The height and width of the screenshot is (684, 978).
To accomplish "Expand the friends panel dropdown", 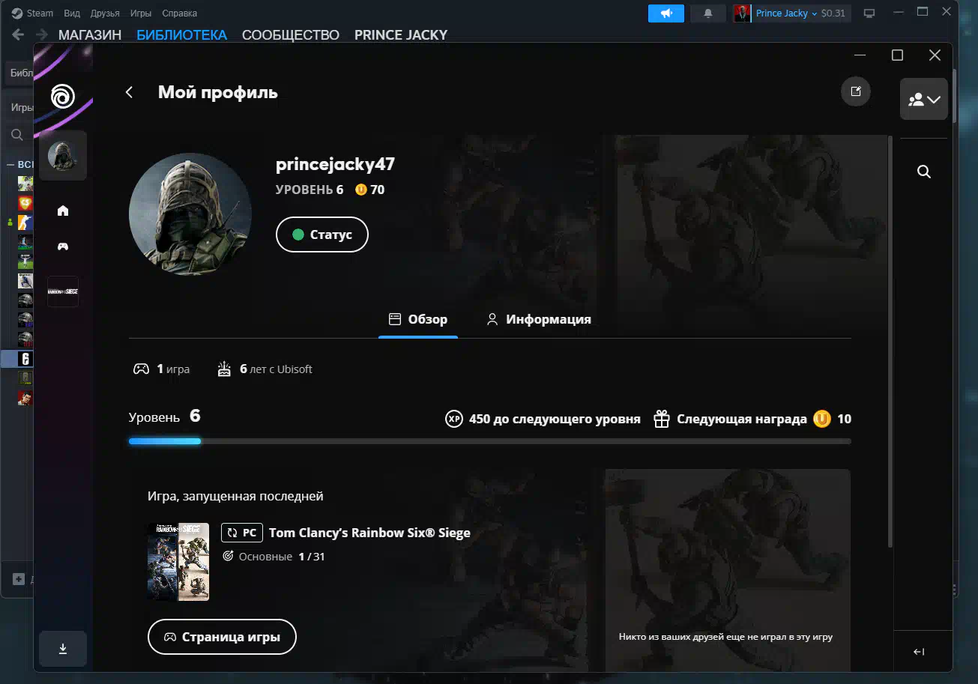I will [x=924, y=99].
